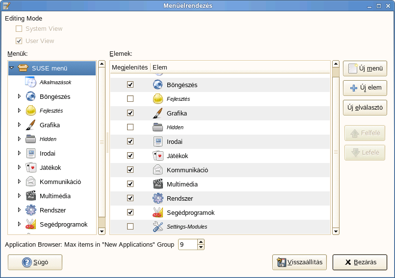
Task: Toggle Játékok visibility checkbox
Action: coord(130,156)
